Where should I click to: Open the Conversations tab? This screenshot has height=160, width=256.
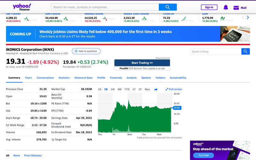(45, 78)
